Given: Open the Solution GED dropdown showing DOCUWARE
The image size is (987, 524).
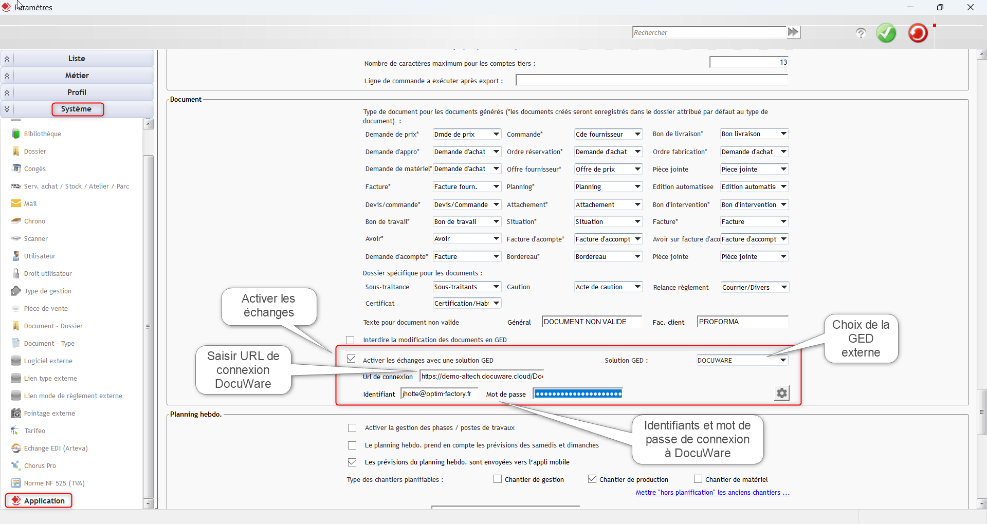Looking at the screenshot, I should [x=742, y=360].
